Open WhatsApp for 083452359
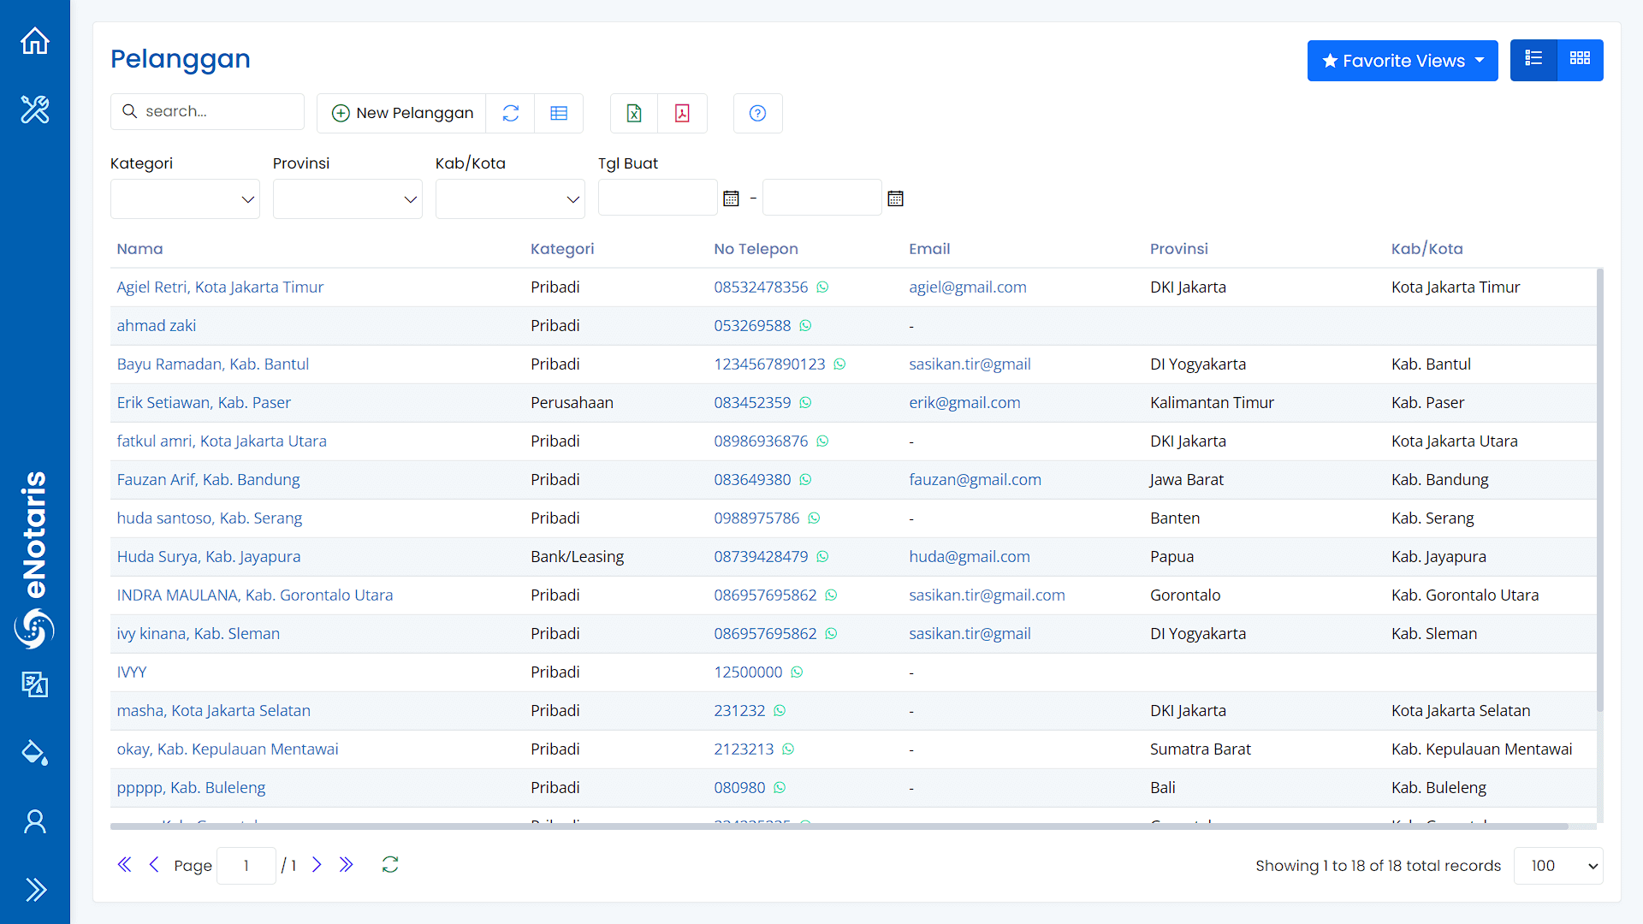The height and width of the screenshot is (924, 1643). (x=805, y=403)
